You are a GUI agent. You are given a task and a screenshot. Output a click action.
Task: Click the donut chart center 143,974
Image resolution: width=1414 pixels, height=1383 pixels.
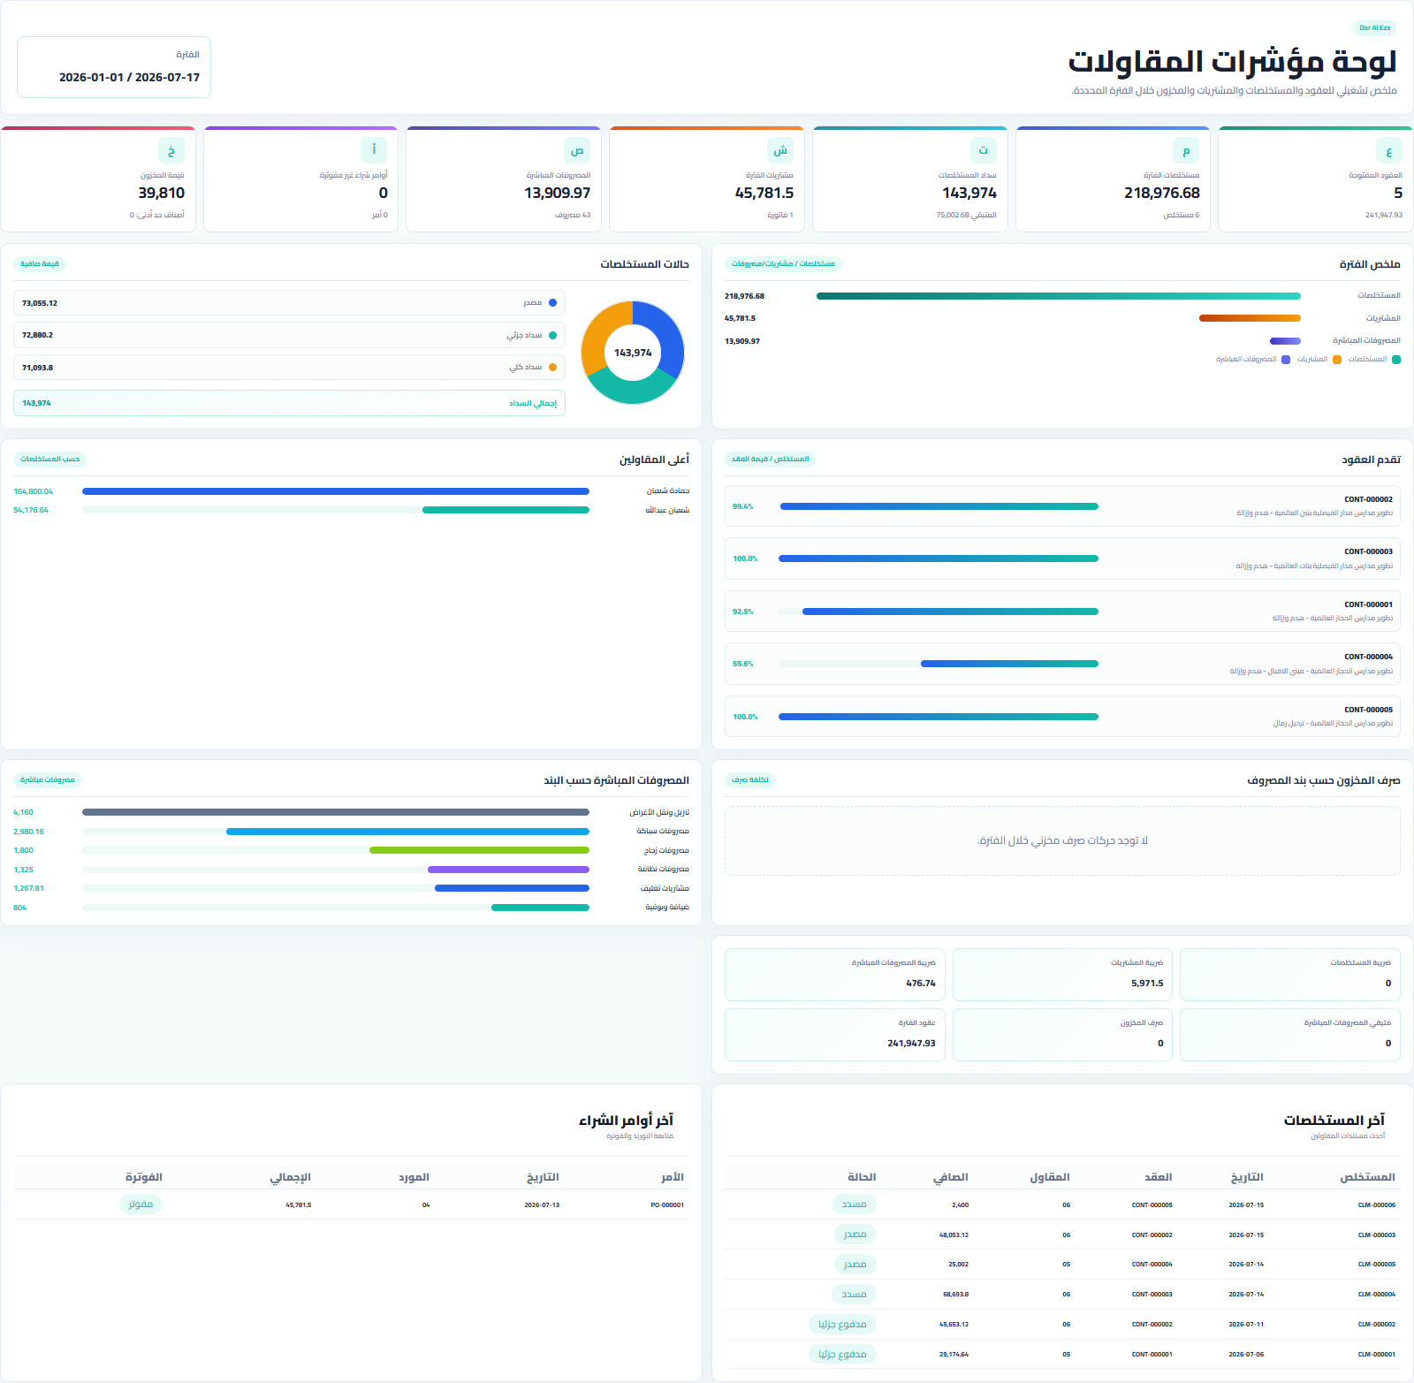633,353
